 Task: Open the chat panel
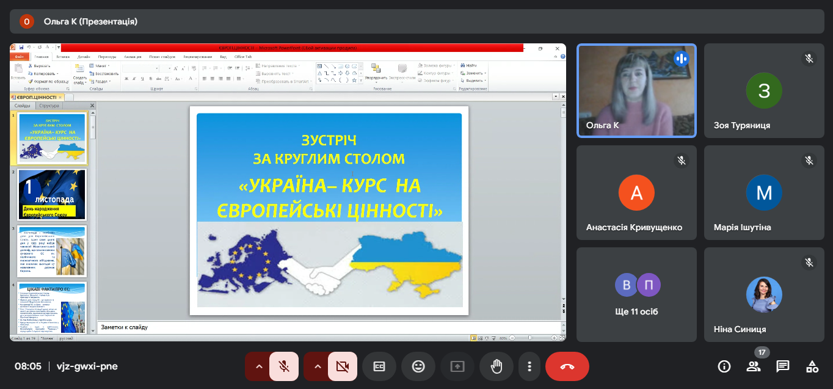coord(783,366)
